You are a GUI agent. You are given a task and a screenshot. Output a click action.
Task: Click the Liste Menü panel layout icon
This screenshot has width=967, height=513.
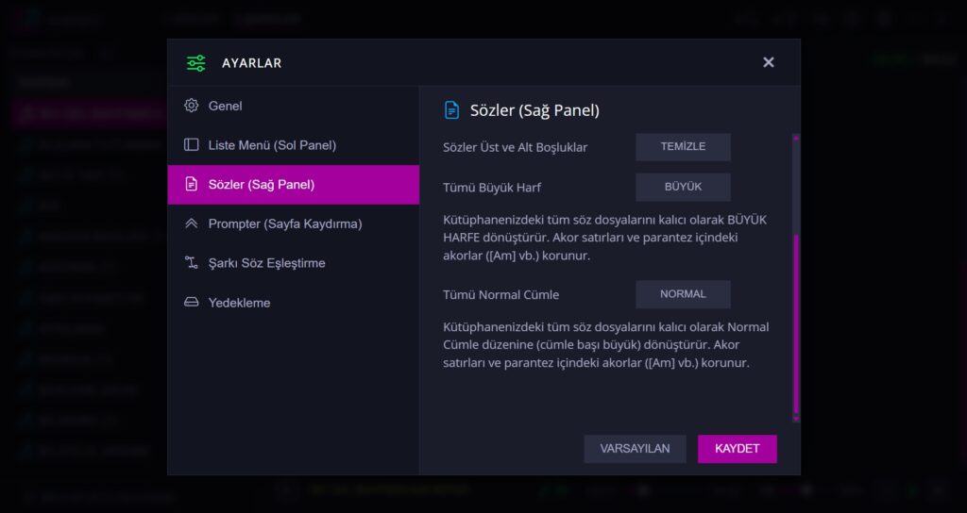coord(191,144)
